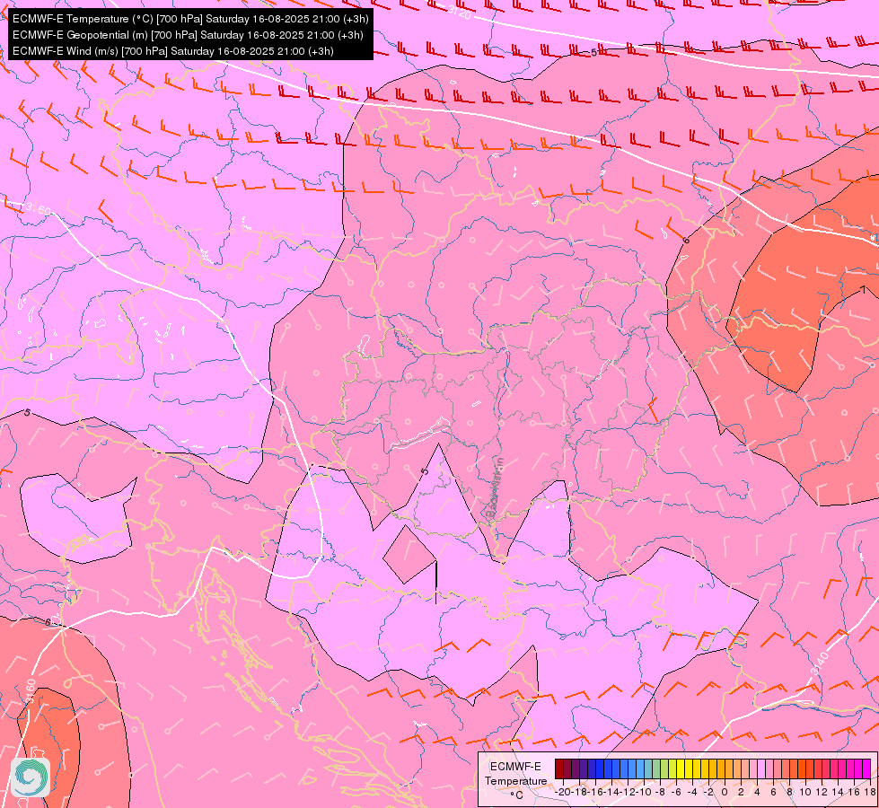Click the legend tick value 18
Image resolution: width=879 pixels, height=808 pixels.
coord(870,792)
